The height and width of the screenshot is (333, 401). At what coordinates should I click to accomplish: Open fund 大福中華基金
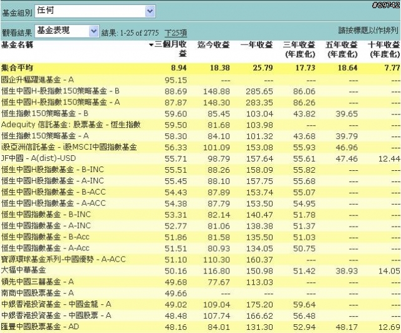(23, 270)
